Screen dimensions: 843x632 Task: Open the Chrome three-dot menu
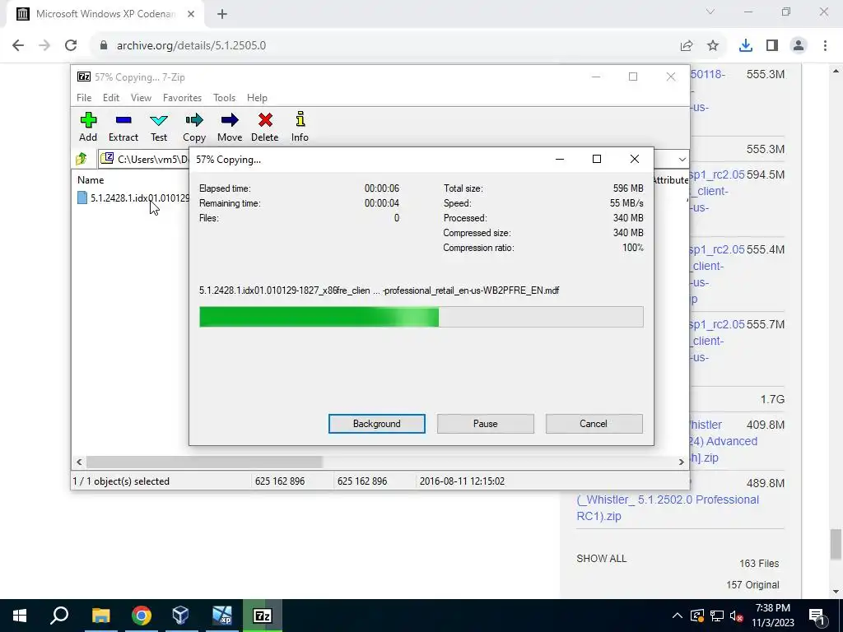click(825, 46)
